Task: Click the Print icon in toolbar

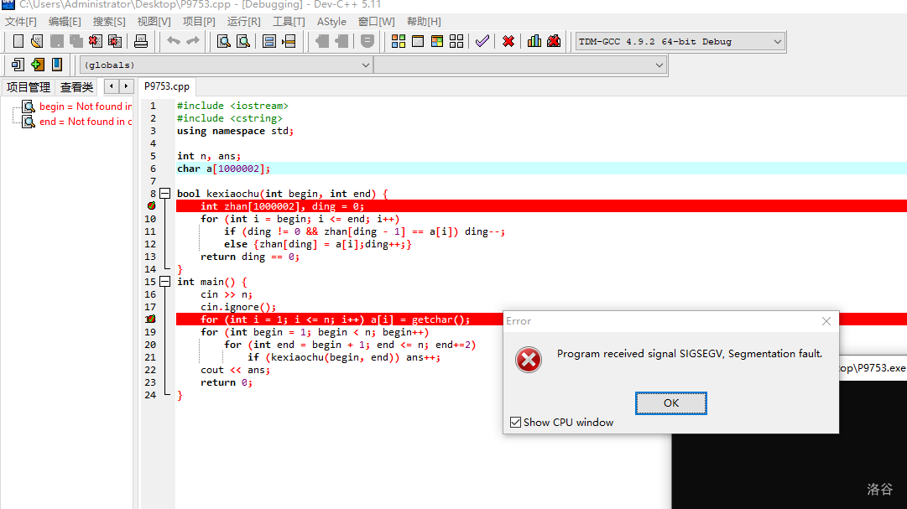Action: pyautogui.click(x=141, y=41)
